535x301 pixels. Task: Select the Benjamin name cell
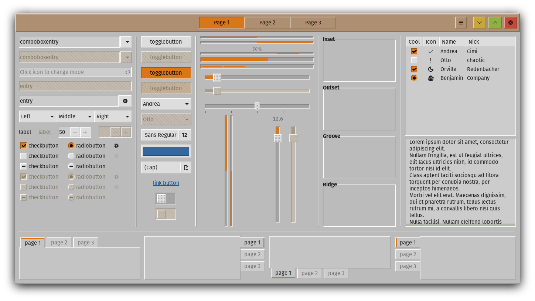pyautogui.click(x=451, y=78)
